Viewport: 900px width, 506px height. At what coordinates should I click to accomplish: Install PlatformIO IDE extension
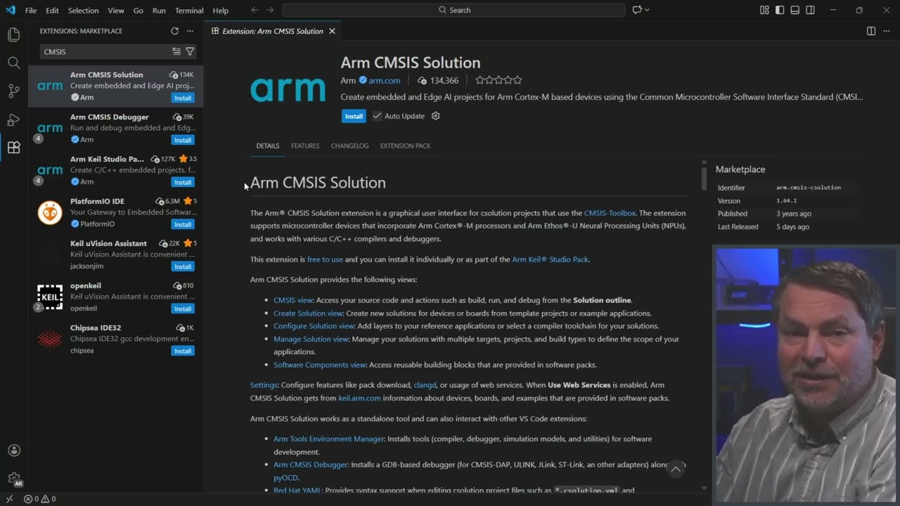[x=183, y=224]
